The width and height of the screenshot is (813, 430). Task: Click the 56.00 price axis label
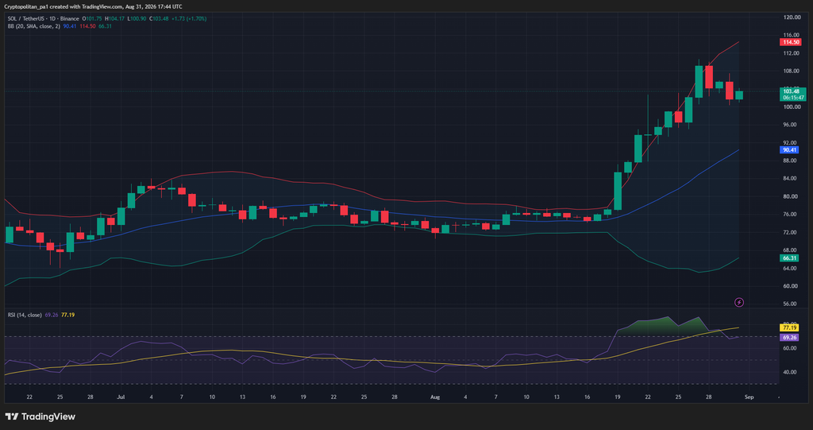792,304
